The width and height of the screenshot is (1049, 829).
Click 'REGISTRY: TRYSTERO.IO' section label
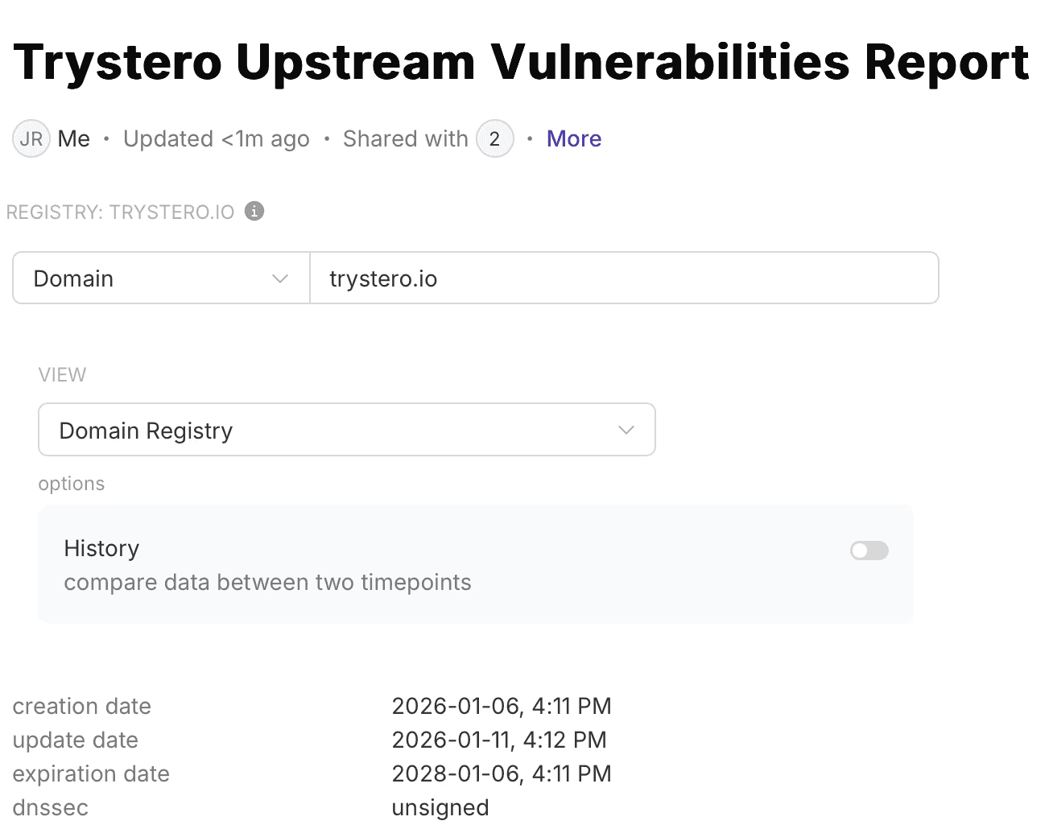[121, 212]
